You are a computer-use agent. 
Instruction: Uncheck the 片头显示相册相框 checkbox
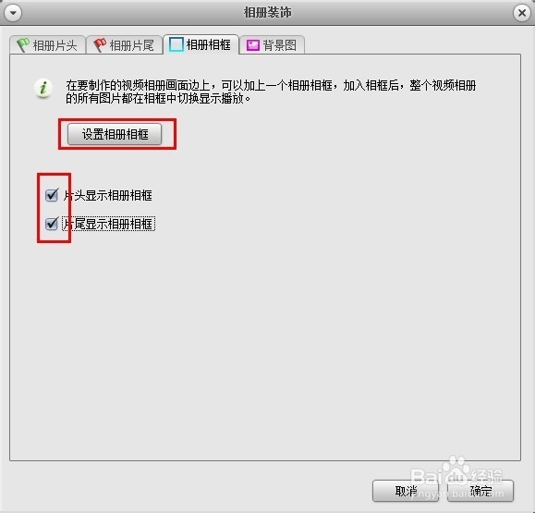tap(52, 195)
